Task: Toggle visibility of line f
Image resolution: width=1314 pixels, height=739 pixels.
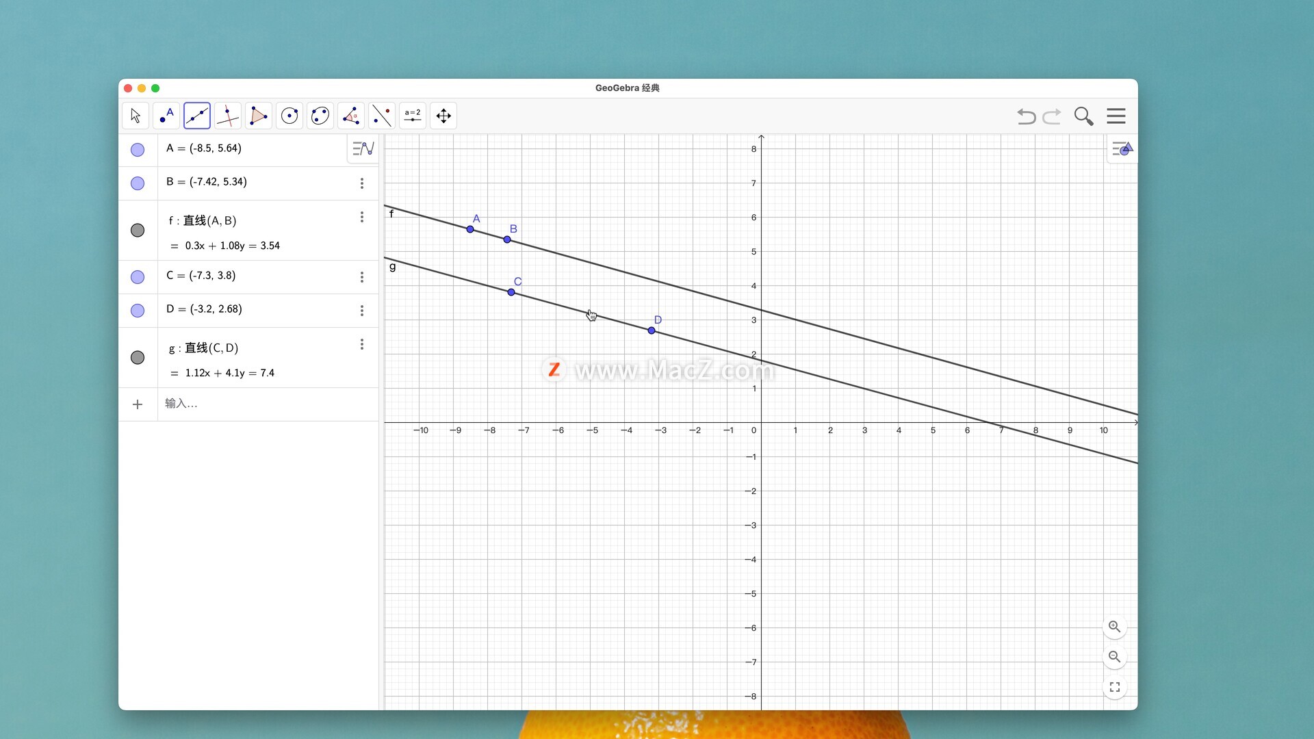Action: pyautogui.click(x=138, y=231)
